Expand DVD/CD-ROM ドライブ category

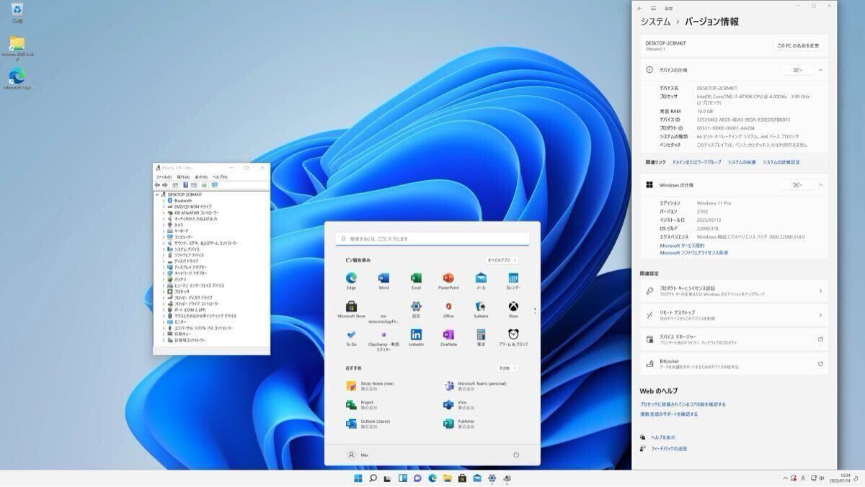pos(163,207)
